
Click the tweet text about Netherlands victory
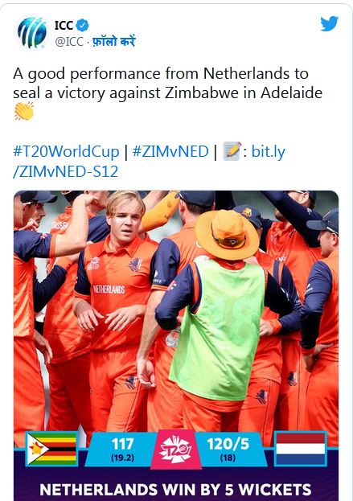[168, 84]
